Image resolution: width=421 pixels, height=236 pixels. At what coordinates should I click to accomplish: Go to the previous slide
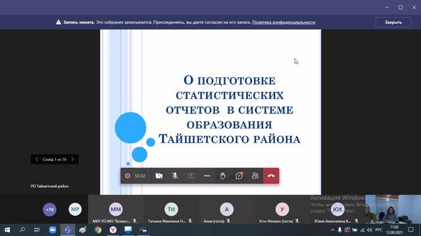pos(37,159)
